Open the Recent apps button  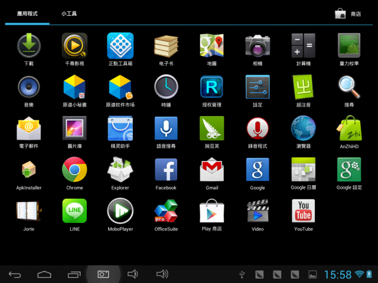pos(74,274)
